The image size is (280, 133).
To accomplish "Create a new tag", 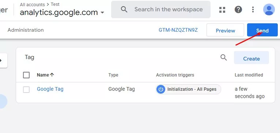I will [251, 58].
